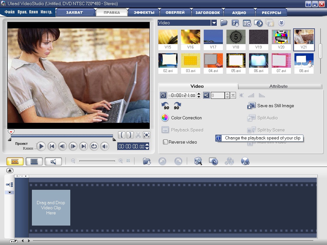Click the Save as Still Image icon
327x245 pixels.
pyautogui.click(x=251, y=106)
